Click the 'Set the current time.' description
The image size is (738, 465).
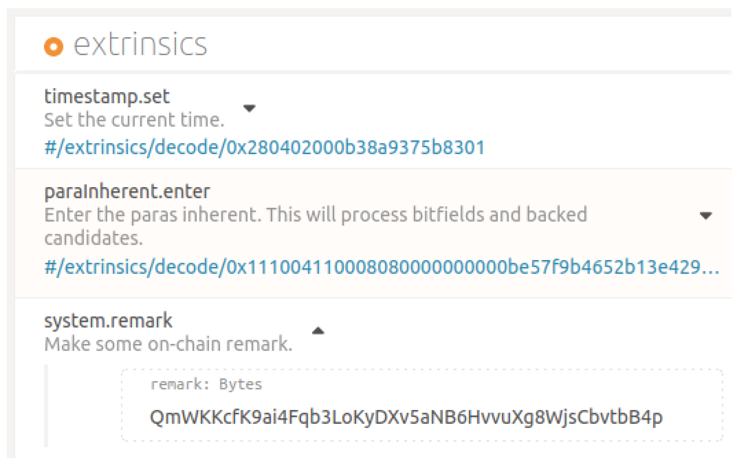pos(134,120)
